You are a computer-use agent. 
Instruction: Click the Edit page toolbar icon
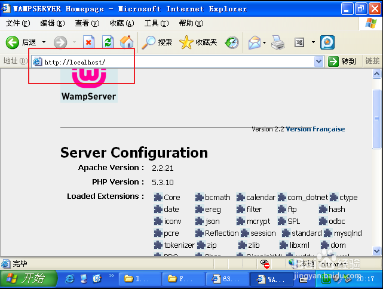(x=299, y=42)
